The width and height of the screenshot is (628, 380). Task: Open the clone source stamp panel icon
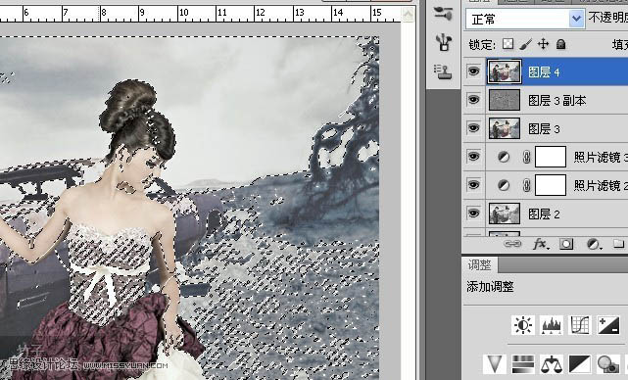coord(444,71)
